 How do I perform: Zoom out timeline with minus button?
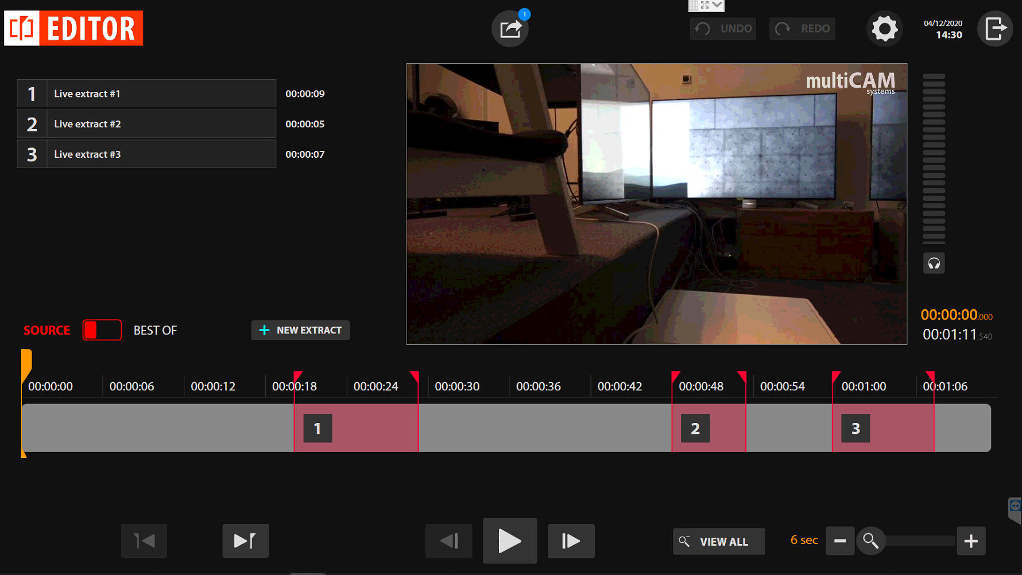tap(839, 541)
